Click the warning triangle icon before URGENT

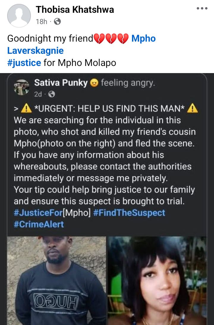coord(26,108)
